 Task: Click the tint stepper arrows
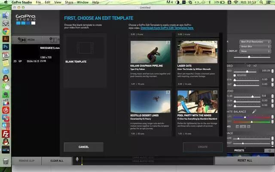272,121
